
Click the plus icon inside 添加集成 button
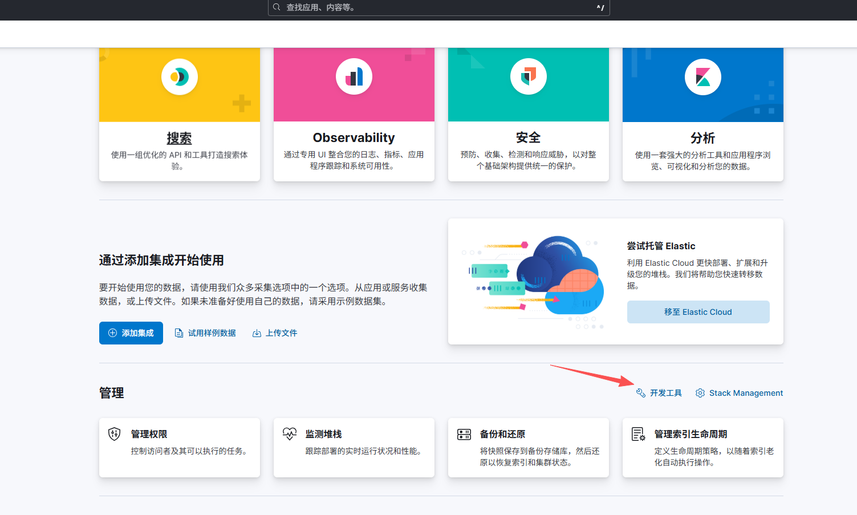point(112,333)
